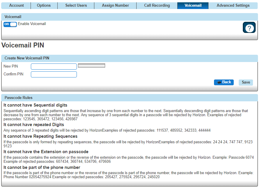Click heading 'It cannot be part of the phone number'
The width and height of the screenshot is (260, 191).
[x=42, y=167]
